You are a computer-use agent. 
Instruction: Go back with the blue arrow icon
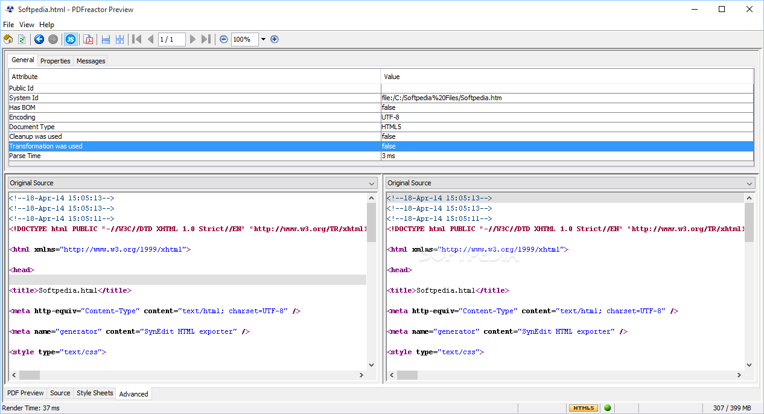tap(39, 39)
